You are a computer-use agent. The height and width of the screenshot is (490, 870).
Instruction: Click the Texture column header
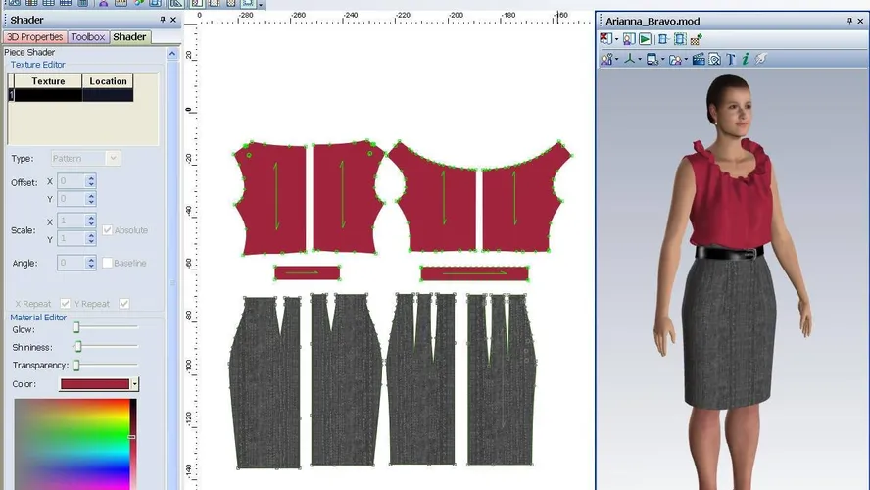pos(48,81)
